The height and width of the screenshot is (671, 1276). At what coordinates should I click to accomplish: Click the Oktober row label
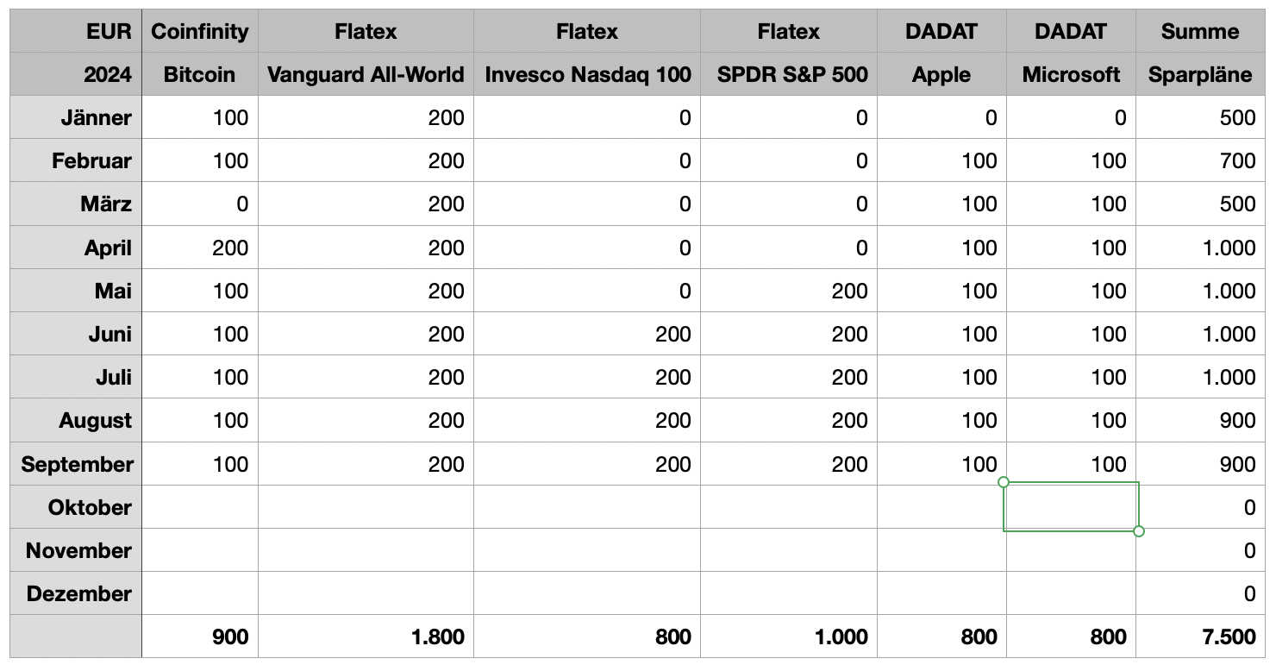tap(76, 507)
